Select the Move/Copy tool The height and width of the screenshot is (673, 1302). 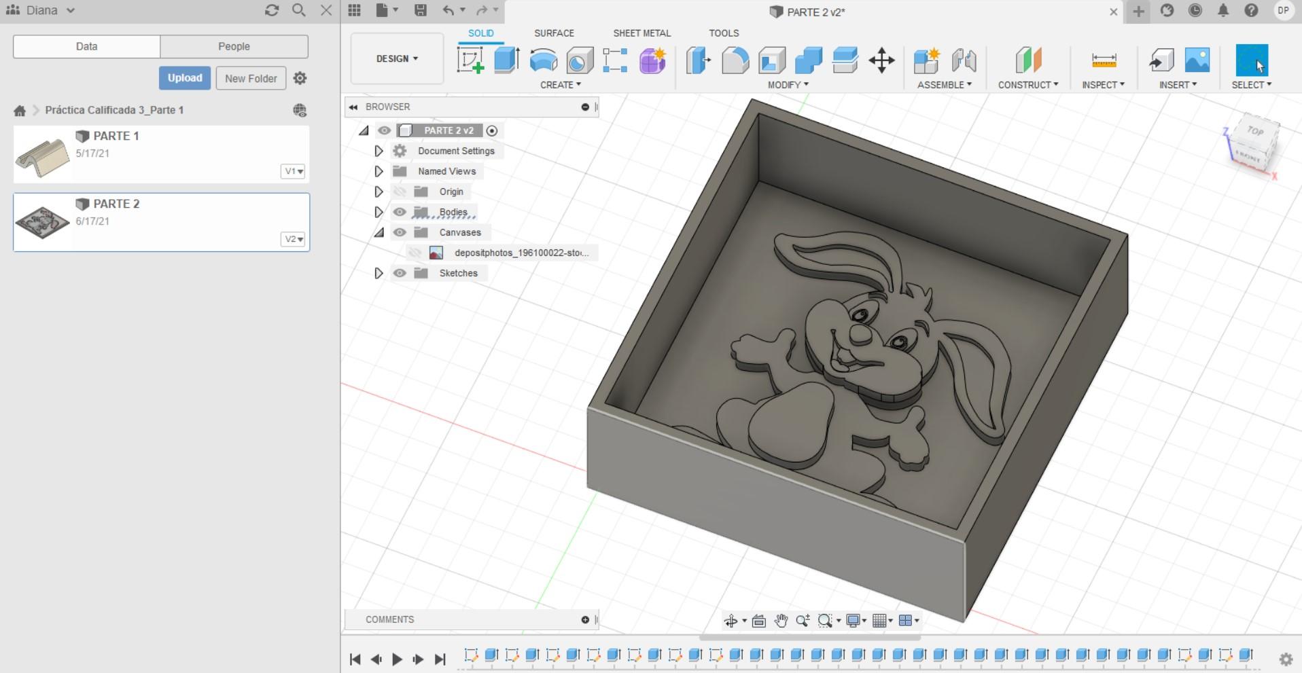tap(881, 60)
